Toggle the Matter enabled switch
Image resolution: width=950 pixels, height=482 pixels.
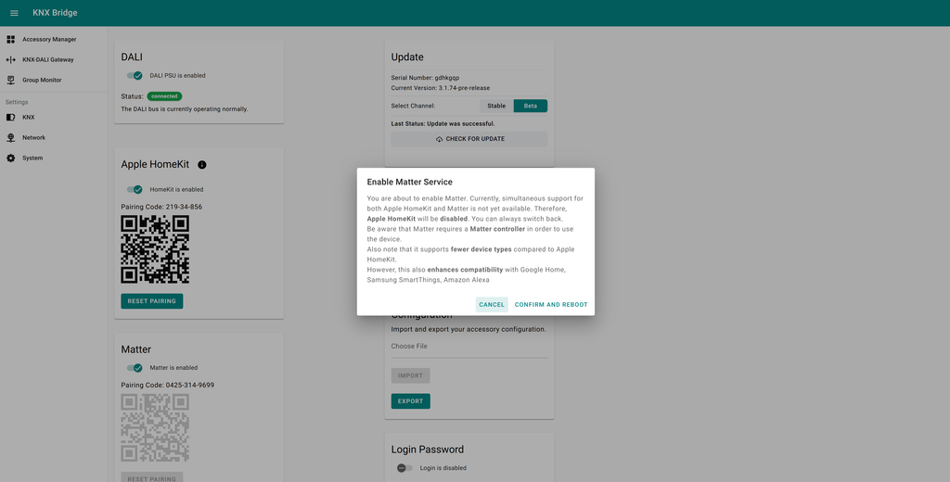coord(135,368)
